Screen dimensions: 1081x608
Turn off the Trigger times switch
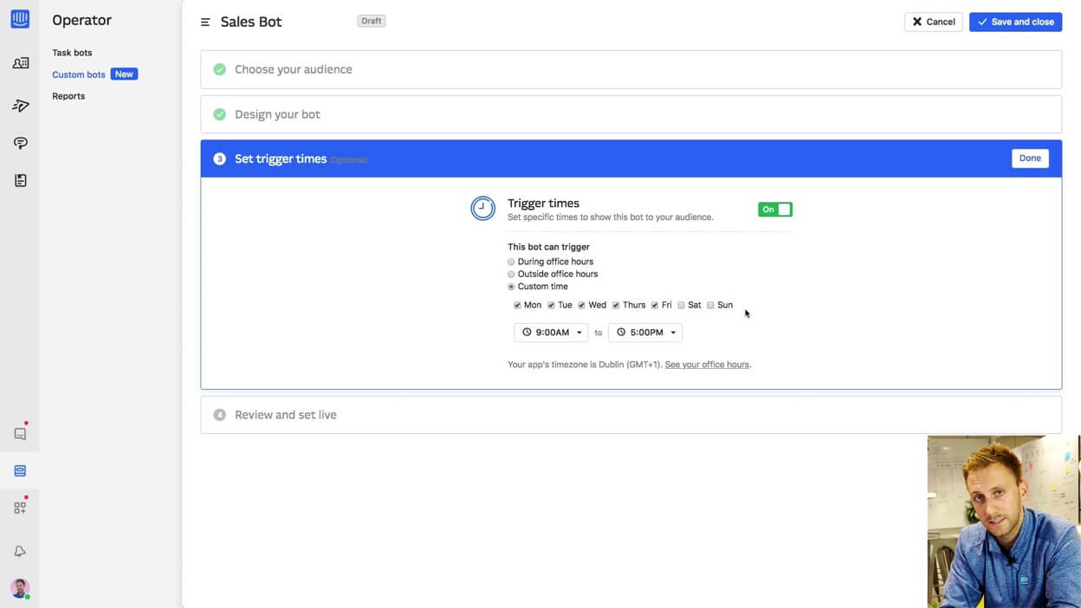click(774, 210)
